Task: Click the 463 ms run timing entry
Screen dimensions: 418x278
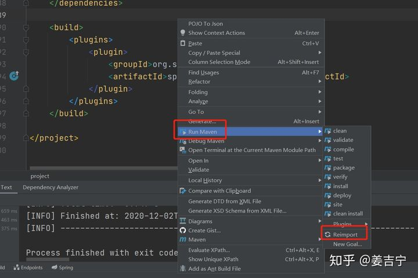Action: tap(9, 220)
